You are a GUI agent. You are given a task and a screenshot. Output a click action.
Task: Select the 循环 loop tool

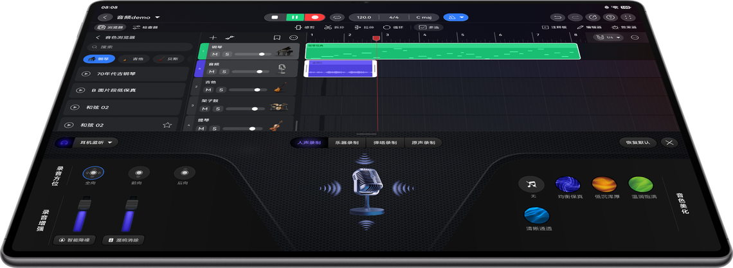pos(393,28)
